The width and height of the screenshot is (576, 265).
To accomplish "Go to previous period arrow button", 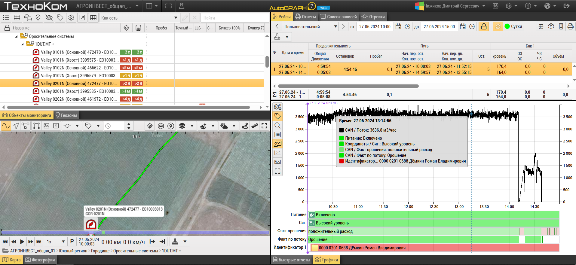I will (x=277, y=26).
